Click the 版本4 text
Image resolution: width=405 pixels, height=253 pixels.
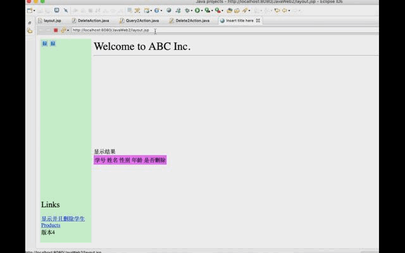pyautogui.click(x=48, y=232)
